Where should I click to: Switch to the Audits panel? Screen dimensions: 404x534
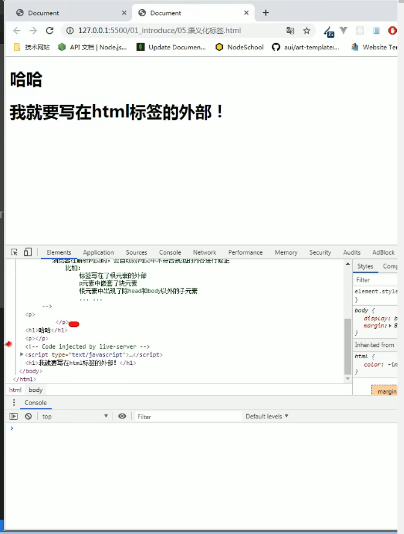352,252
